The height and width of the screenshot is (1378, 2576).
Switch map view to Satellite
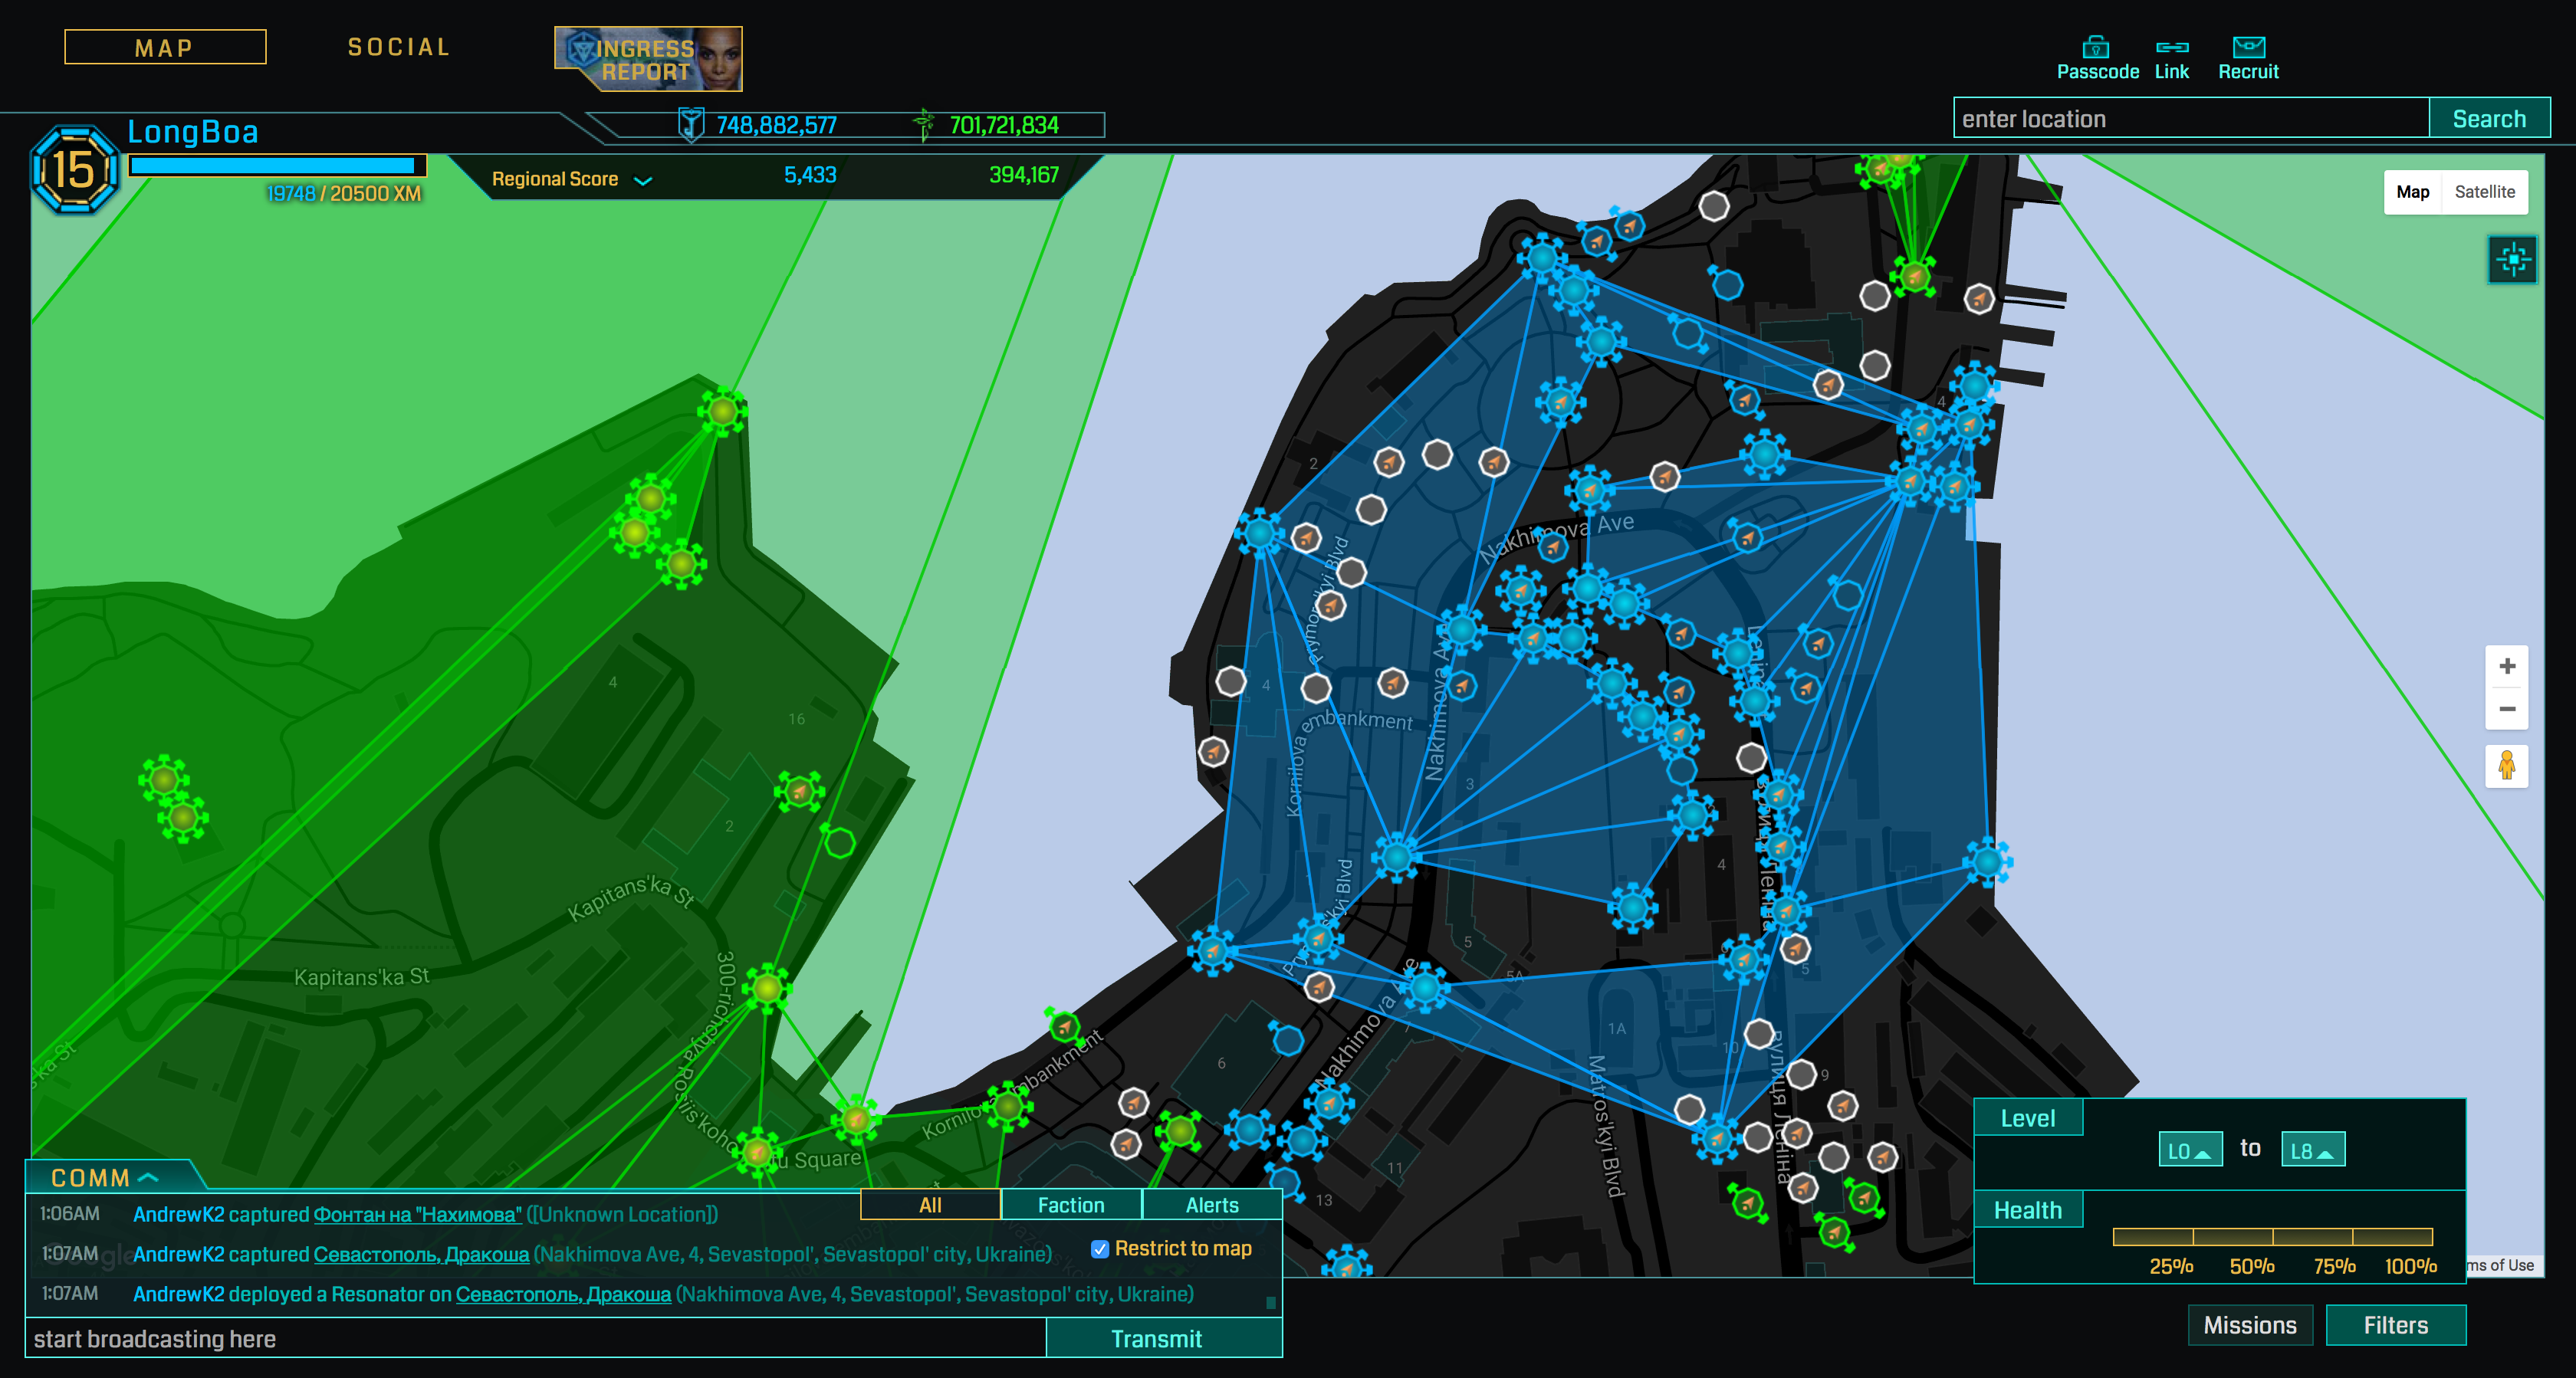(x=2484, y=192)
